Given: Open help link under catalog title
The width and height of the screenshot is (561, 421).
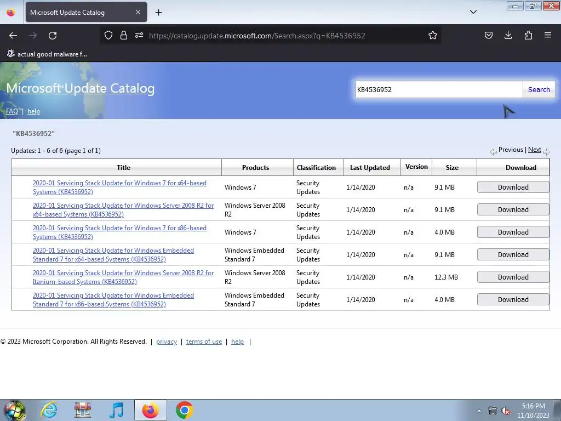Looking at the screenshot, I should (x=33, y=111).
